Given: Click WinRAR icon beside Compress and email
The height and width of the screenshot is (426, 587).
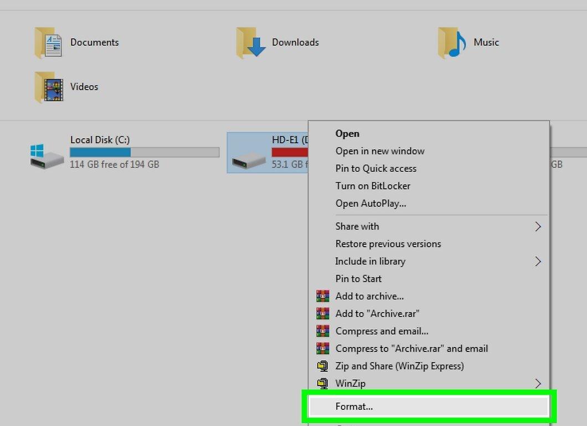Looking at the screenshot, I should click(x=323, y=331).
